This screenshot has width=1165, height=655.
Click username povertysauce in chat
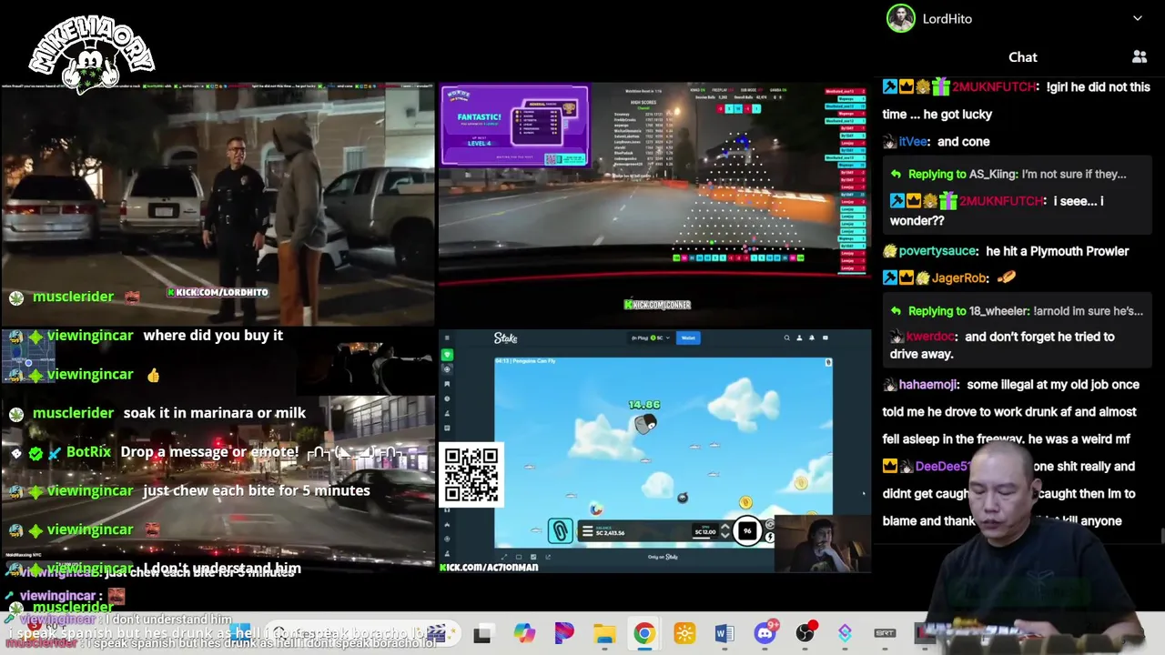(x=938, y=251)
